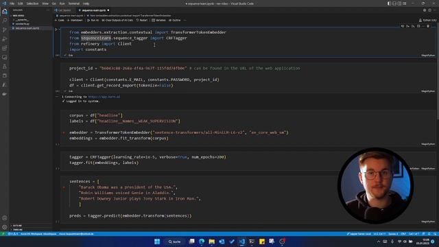Click the Windows taskbar search box
Image resolution: width=439 pixels, height=247 pixels.
pyautogui.click(x=175, y=242)
